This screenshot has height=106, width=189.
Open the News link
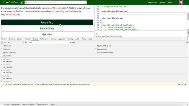click(x=170, y=3)
